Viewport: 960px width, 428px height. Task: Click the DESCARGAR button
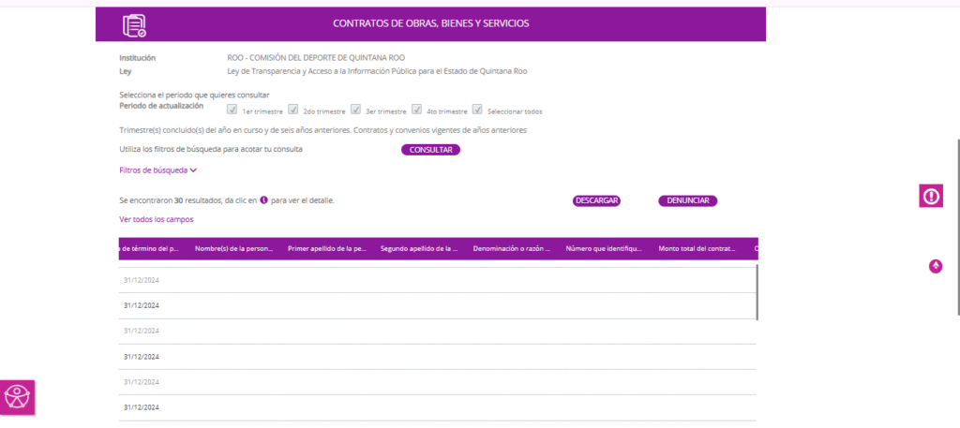click(x=596, y=200)
